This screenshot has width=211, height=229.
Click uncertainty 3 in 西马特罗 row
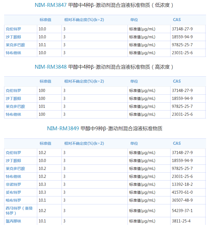(x=64, y=211)
